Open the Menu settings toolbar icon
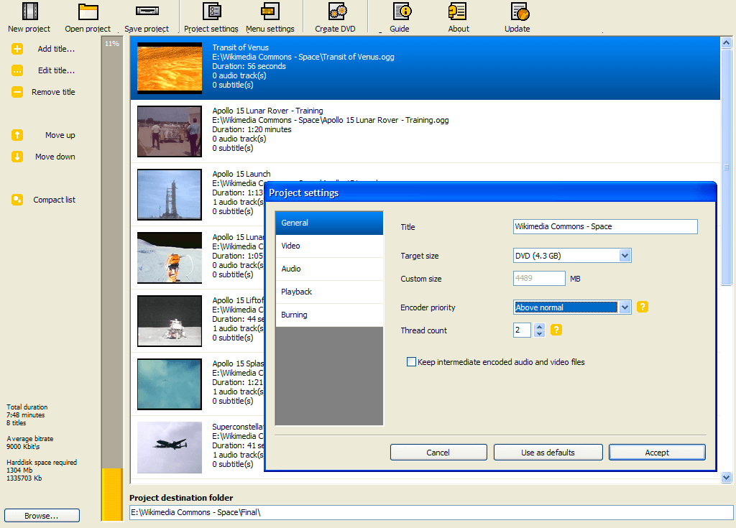The image size is (736, 528). point(270,11)
